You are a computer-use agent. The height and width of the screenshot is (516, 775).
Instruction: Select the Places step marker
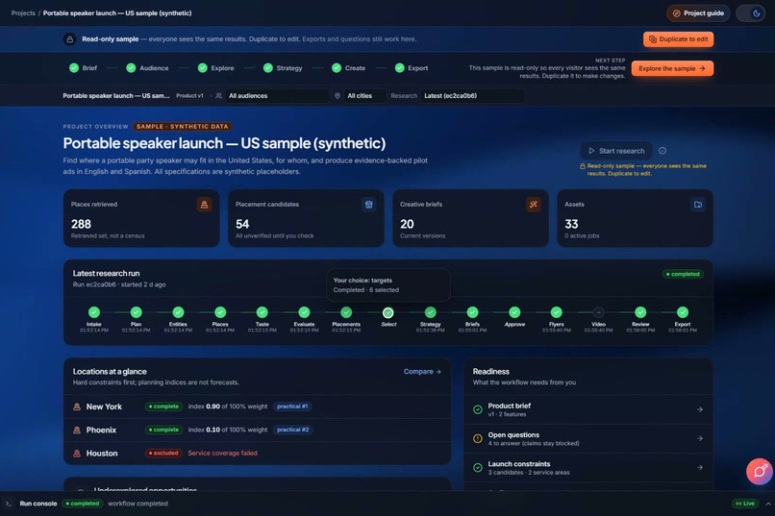point(220,312)
